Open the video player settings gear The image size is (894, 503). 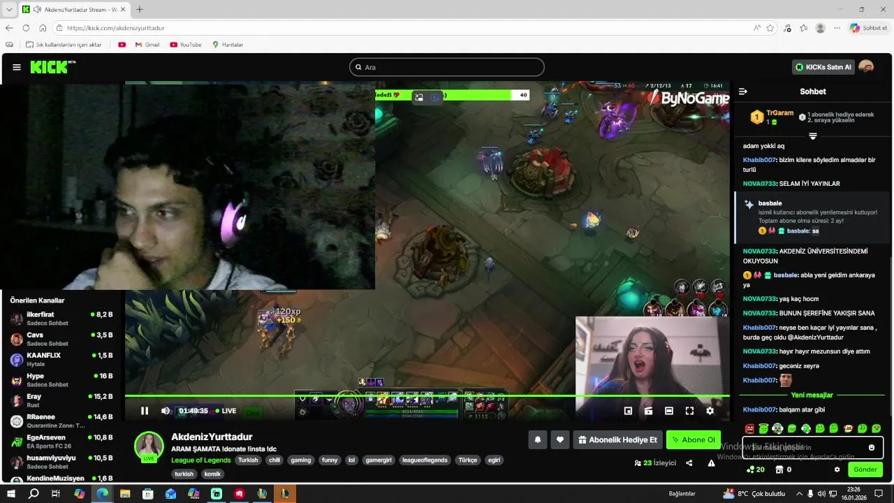pos(710,411)
